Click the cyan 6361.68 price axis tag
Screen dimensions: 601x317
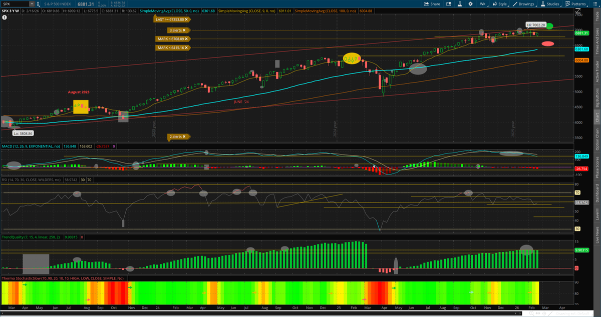[x=581, y=49]
